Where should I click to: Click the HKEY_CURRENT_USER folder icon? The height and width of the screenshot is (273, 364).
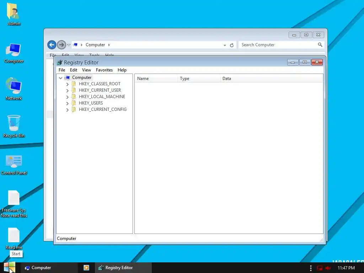point(74,90)
